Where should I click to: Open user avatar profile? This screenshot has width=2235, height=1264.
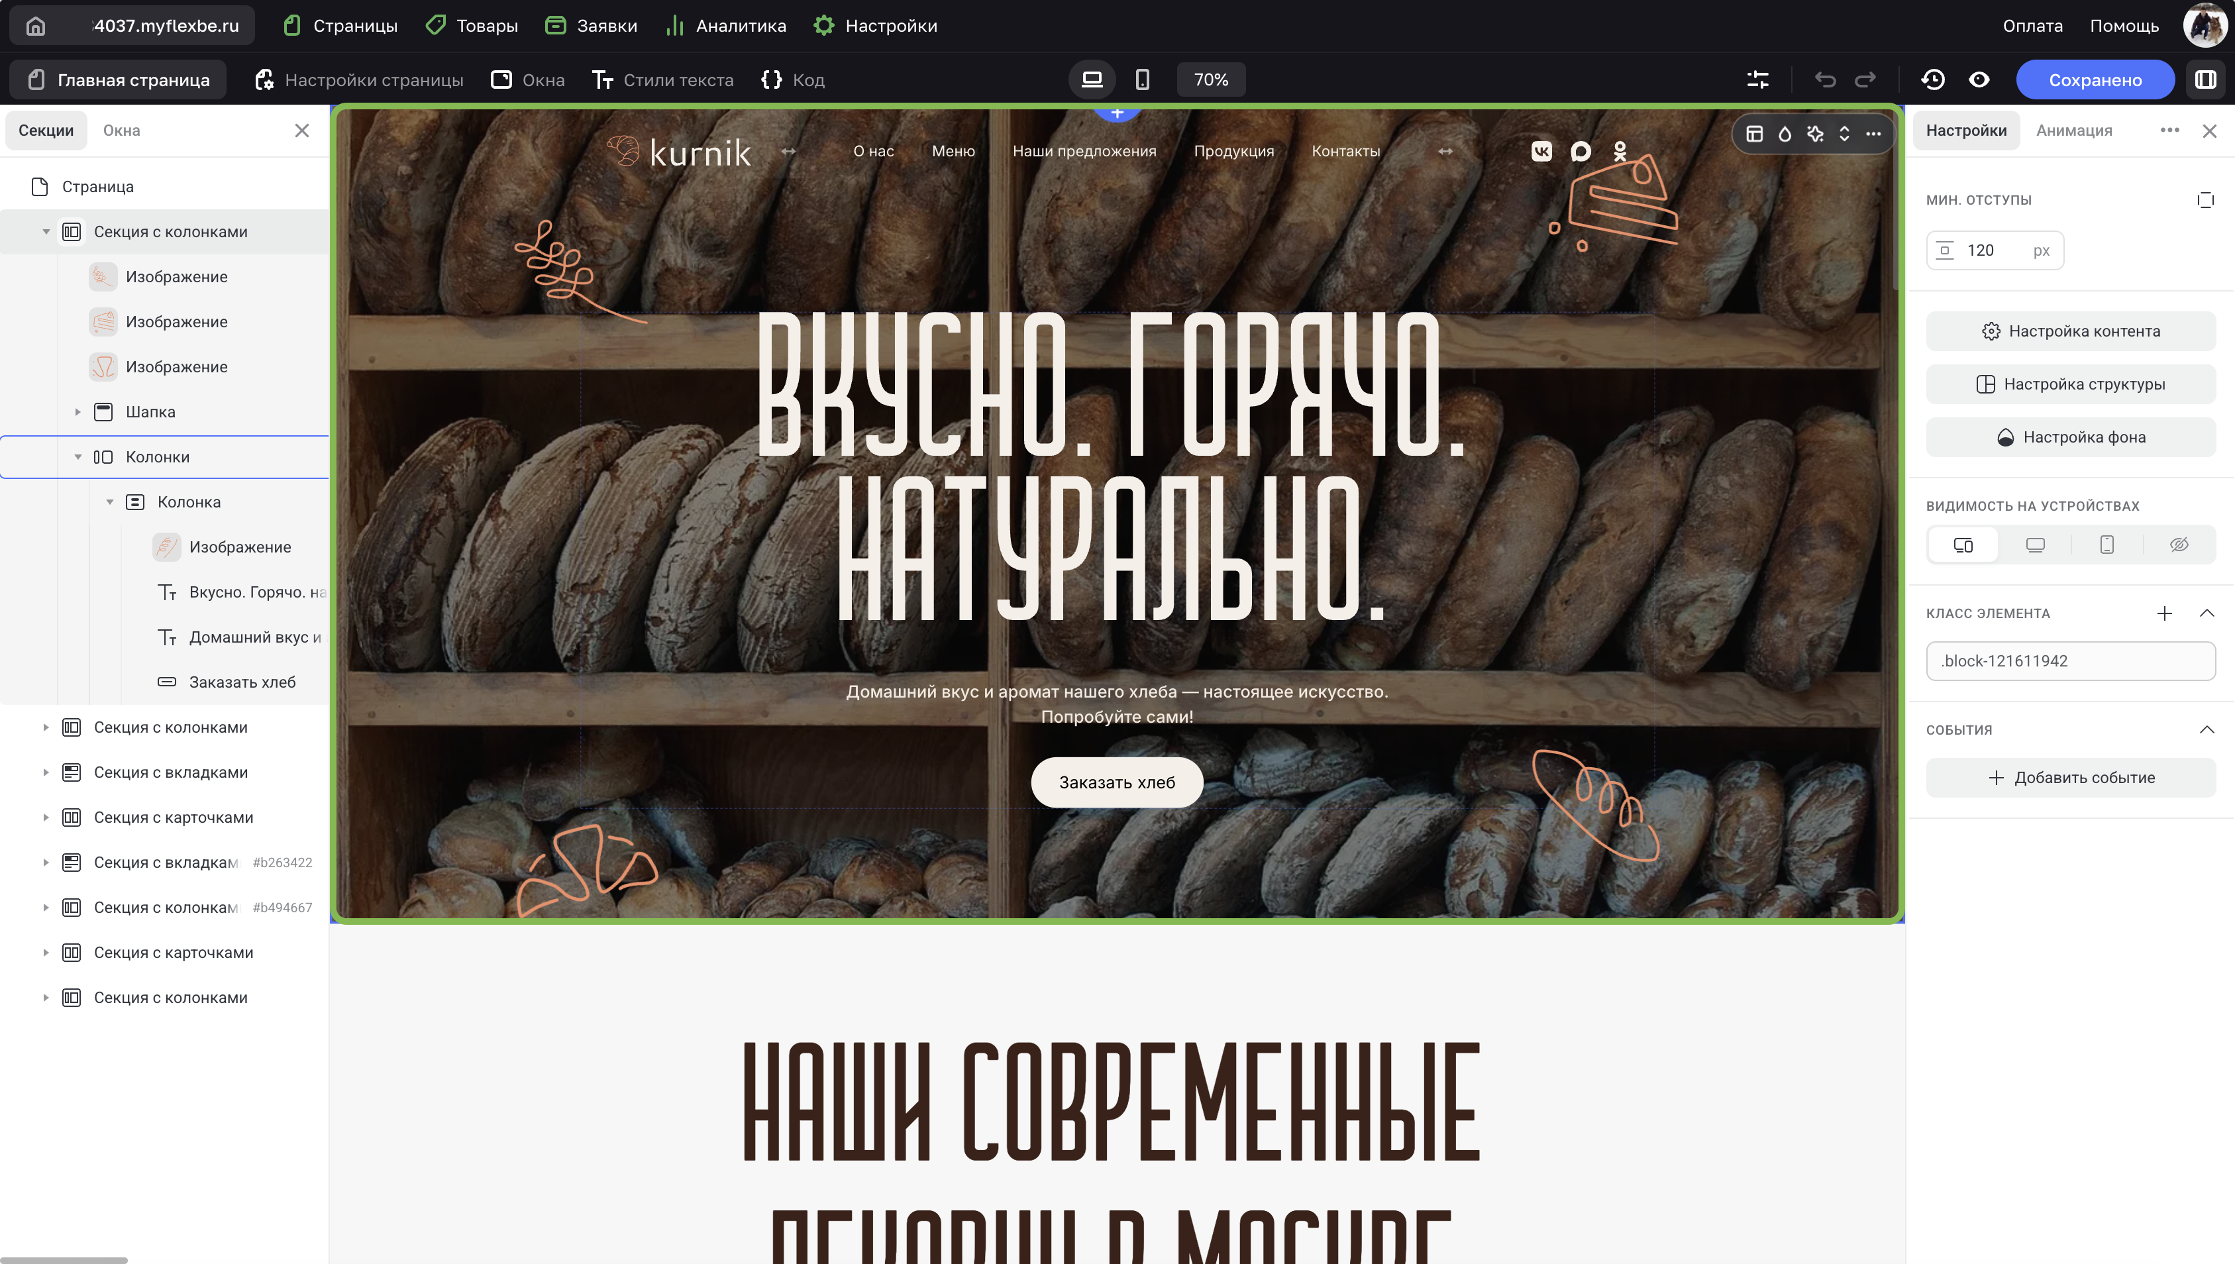pyautogui.click(x=2205, y=25)
